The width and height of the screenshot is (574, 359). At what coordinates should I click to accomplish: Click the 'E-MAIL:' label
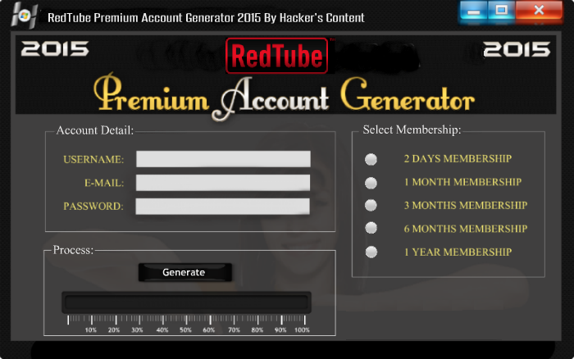pos(104,183)
